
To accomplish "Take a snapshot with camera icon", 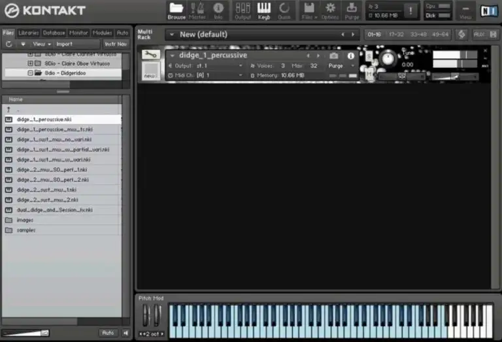I will [x=333, y=56].
